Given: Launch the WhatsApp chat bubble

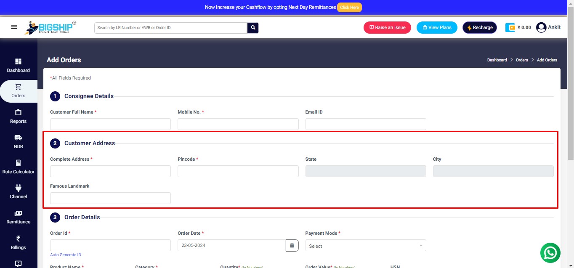Looking at the screenshot, I should [x=550, y=252].
